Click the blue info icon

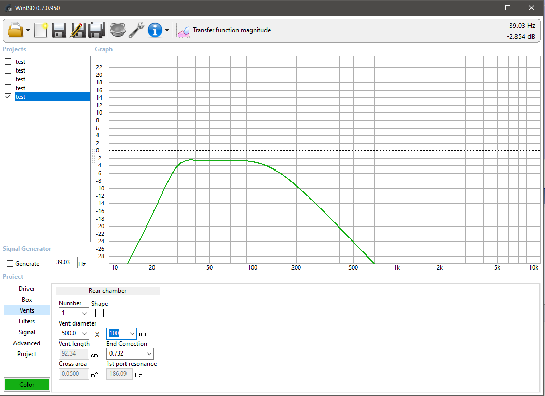pyautogui.click(x=155, y=30)
